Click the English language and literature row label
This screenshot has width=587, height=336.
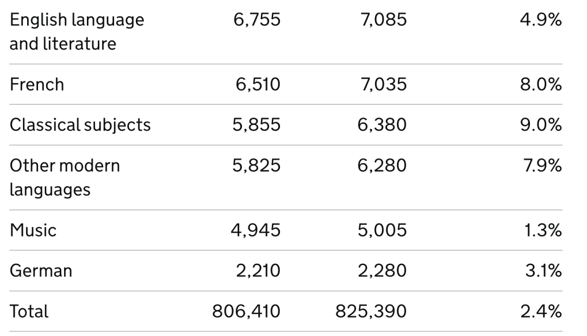pyautogui.click(x=77, y=31)
